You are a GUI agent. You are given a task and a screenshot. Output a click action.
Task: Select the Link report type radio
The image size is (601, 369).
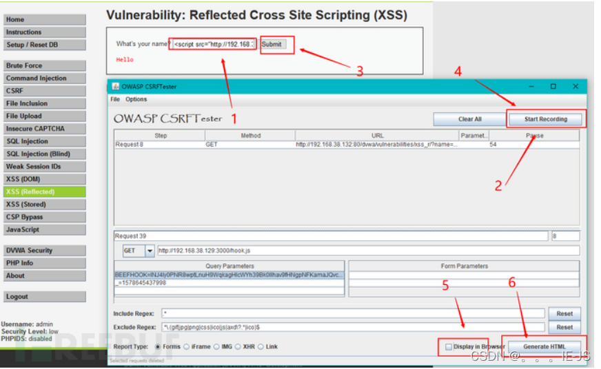(x=261, y=347)
